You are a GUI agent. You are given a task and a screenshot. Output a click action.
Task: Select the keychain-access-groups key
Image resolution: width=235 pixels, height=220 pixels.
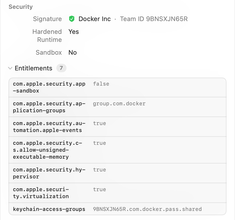(x=49, y=209)
